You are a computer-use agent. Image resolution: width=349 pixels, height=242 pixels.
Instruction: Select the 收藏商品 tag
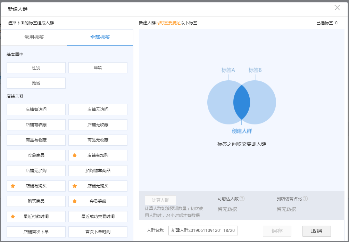36,155
